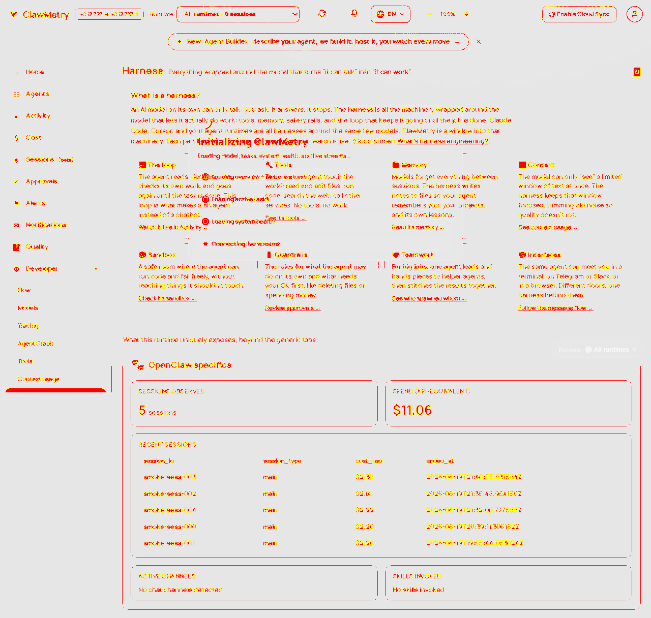Open the "What's harness engineering?" link
Viewport: 651px width, 618px height.
[x=443, y=141]
